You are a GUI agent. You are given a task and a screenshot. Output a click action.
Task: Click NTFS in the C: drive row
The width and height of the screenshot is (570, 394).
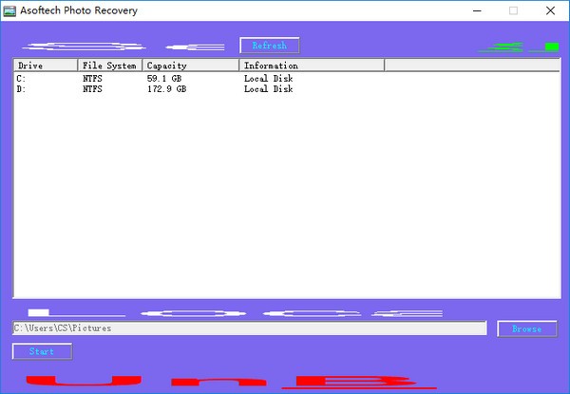pos(95,79)
